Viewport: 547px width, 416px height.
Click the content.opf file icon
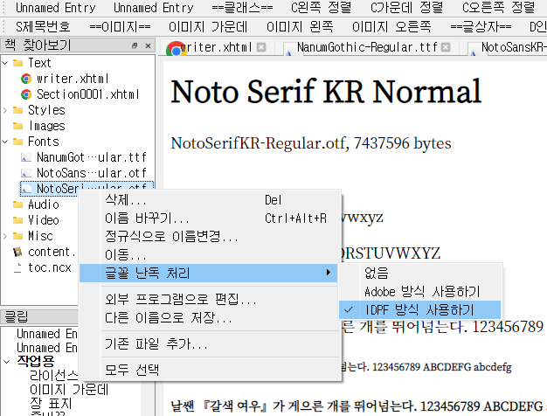[x=17, y=252]
